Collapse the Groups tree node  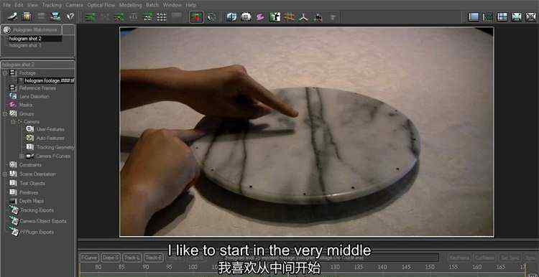5,113
